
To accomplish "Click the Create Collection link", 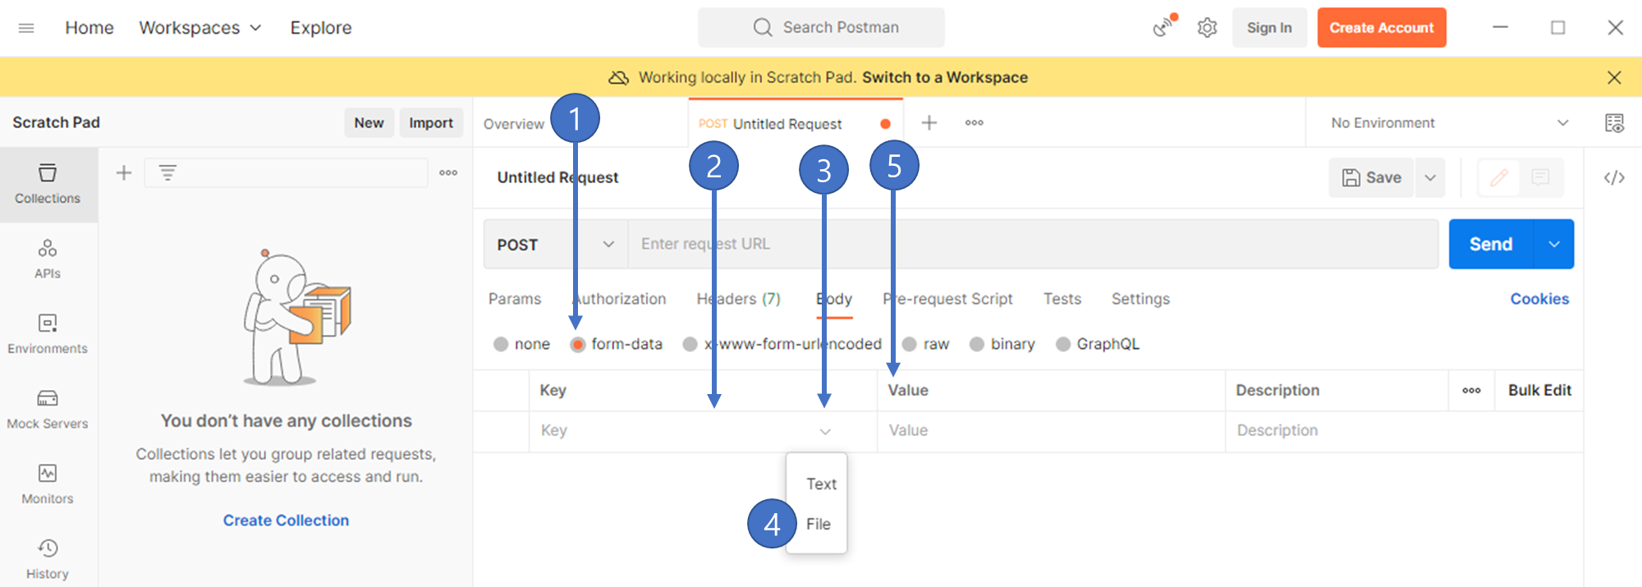I will [286, 520].
